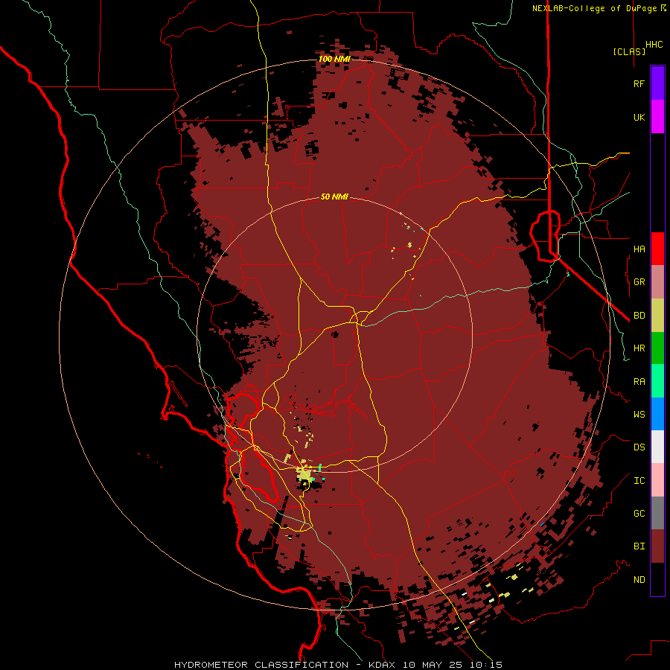Click the HA red legend swatch
The width and height of the screenshot is (670, 670).
point(657,249)
